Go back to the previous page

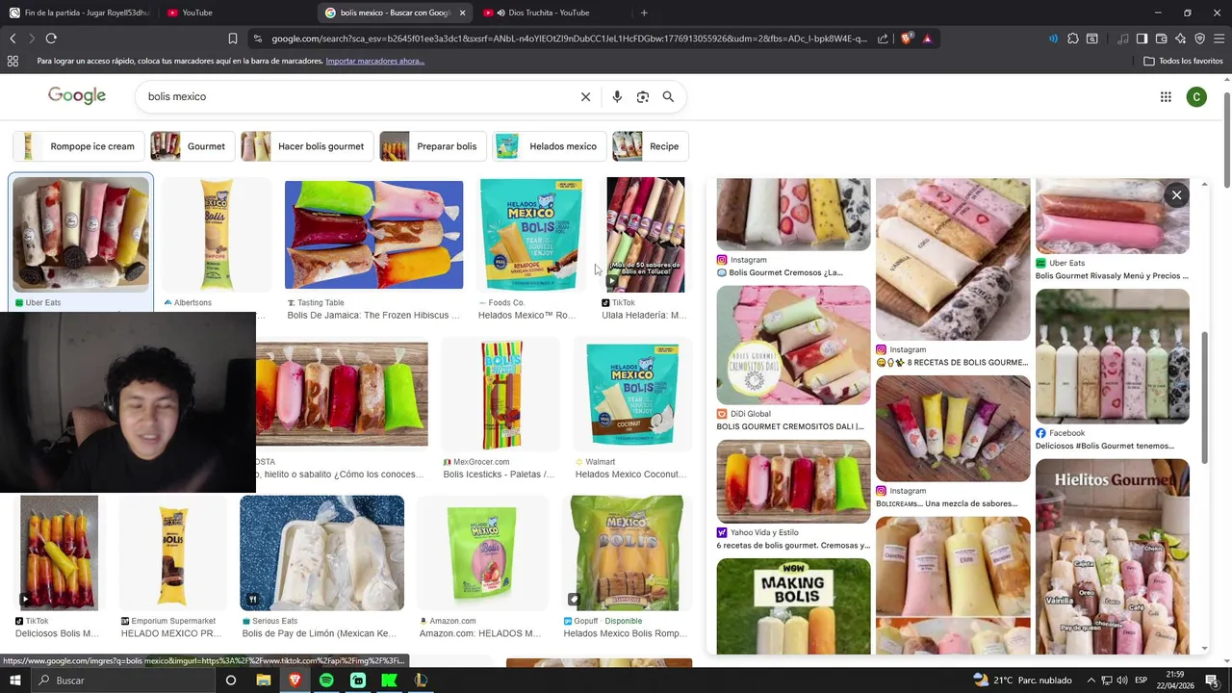point(13,38)
